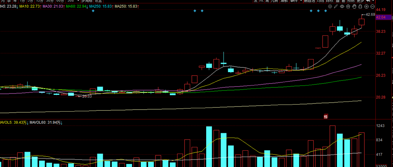The width and height of the screenshot is (393, 167).
Task: Open the 30s period dropdown
Action: pos(73,1)
